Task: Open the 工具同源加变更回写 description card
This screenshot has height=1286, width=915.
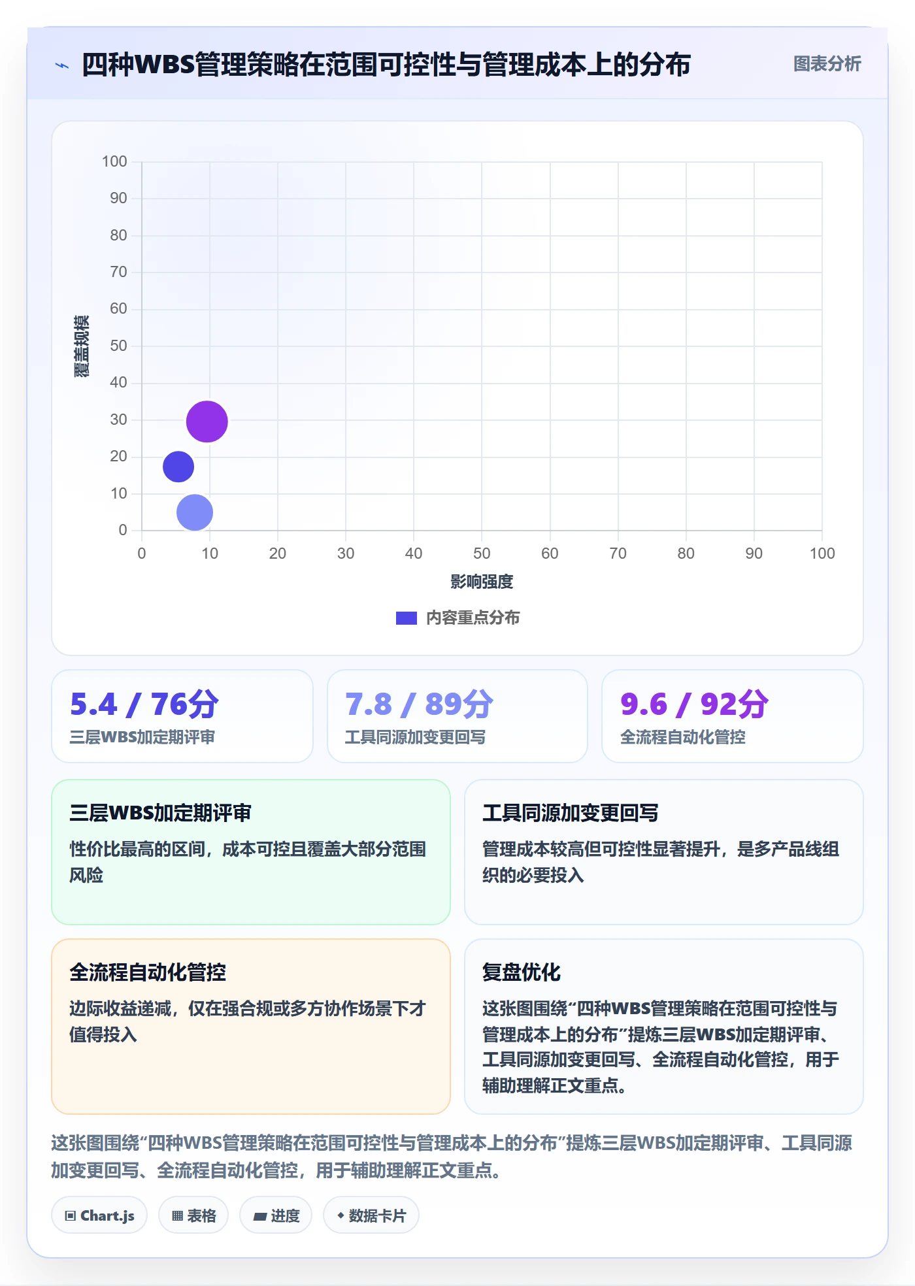Action: (x=664, y=852)
